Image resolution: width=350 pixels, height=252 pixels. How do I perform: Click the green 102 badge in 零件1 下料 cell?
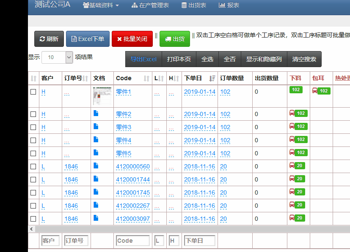point(296,90)
